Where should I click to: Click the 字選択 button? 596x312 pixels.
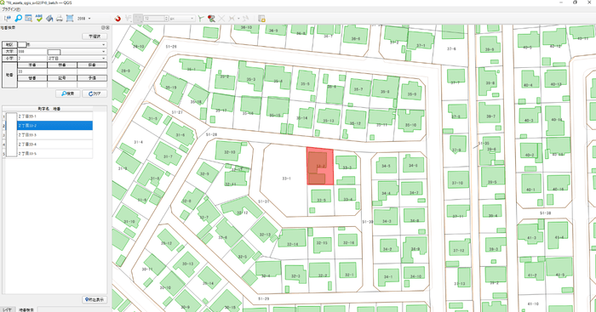[x=95, y=37]
